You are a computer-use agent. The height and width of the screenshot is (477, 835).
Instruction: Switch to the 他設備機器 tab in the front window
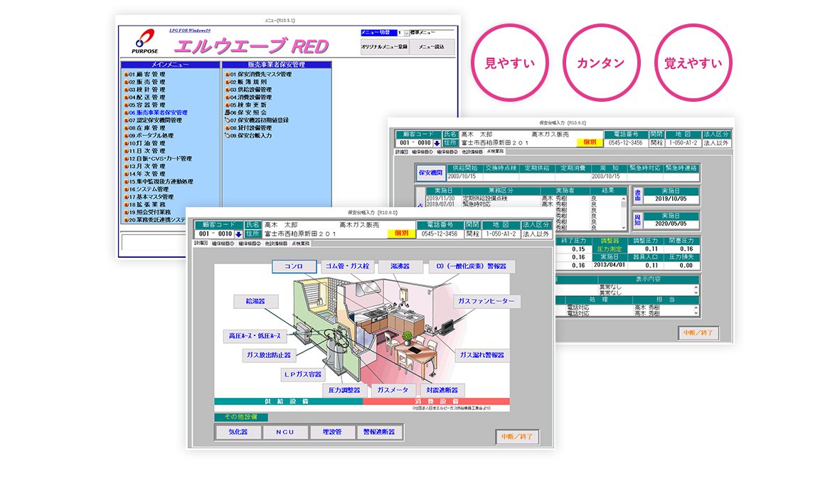point(276,243)
